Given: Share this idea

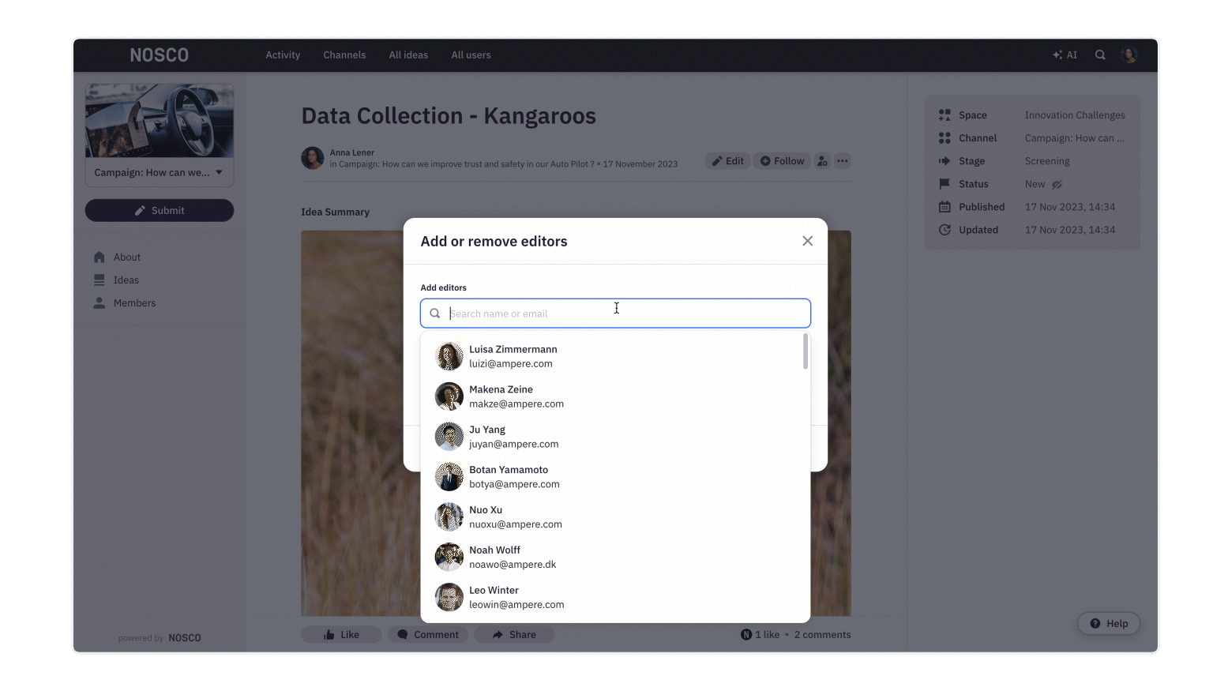Looking at the screenshot, I should pyautogui.click(x=514, y=635).
